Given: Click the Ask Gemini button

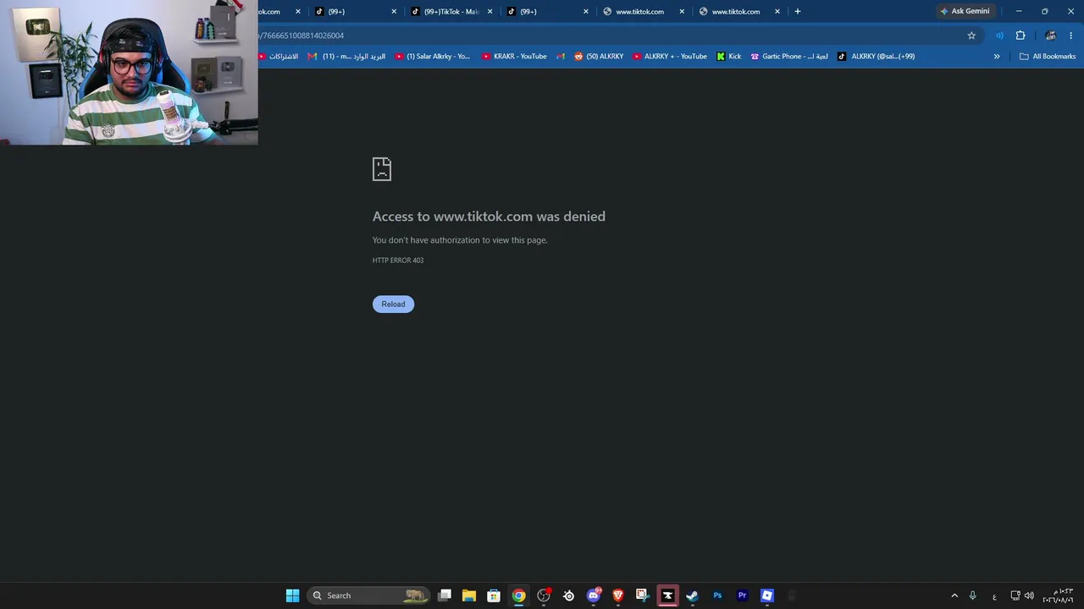Looking at the screenshot, I should tap(965, 11).
